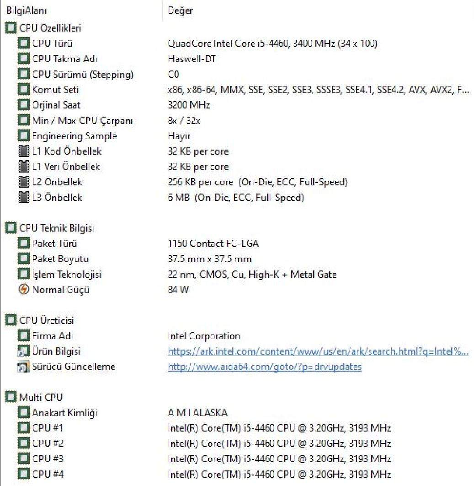Select the L3 Önbellek label
This screenshot has height=486, width=474.
pos(57,197)
